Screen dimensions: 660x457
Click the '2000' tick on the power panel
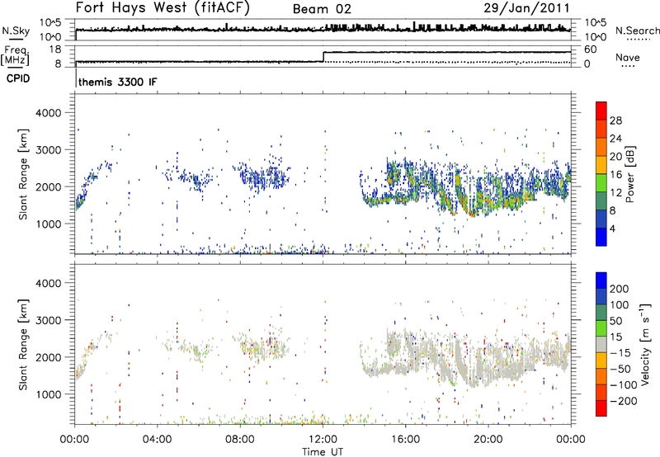[48, 186]
